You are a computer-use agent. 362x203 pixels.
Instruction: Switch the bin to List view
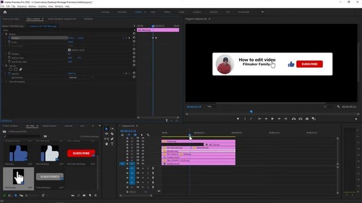pyautogui.click(x=10, y=196)
